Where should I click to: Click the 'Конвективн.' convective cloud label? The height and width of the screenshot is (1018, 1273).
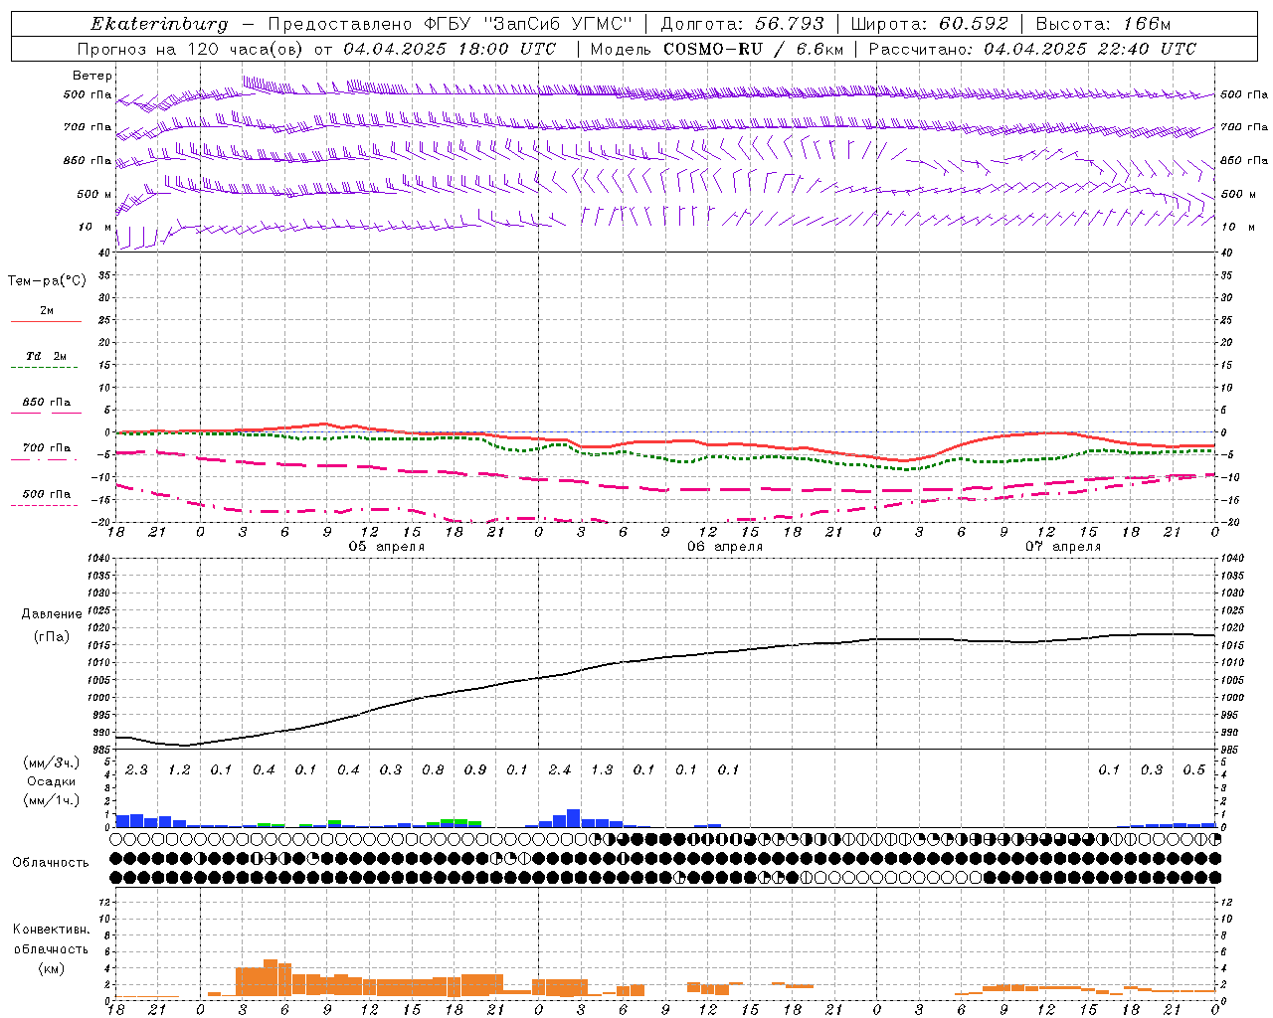pos(51,930)
